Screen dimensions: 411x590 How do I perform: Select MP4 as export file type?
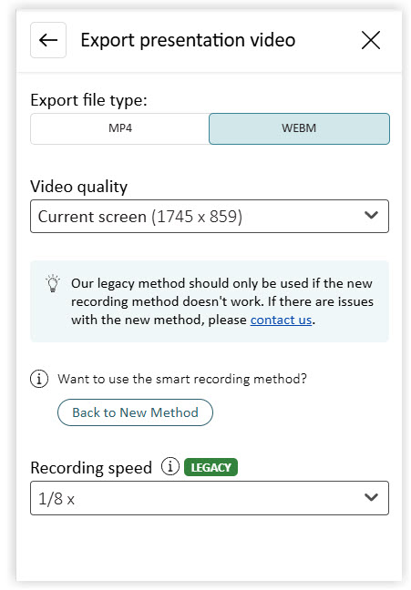(x=119, y=128)
